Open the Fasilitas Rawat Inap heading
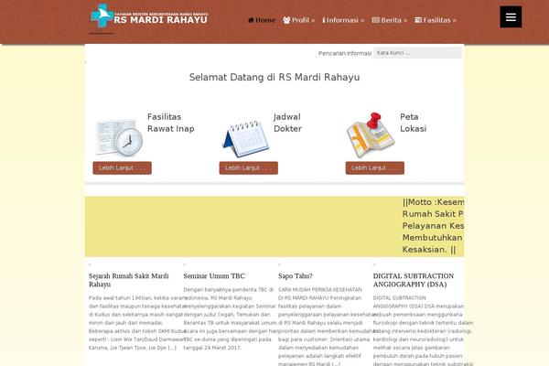The image size is (549, 366). tap(170, 123)
